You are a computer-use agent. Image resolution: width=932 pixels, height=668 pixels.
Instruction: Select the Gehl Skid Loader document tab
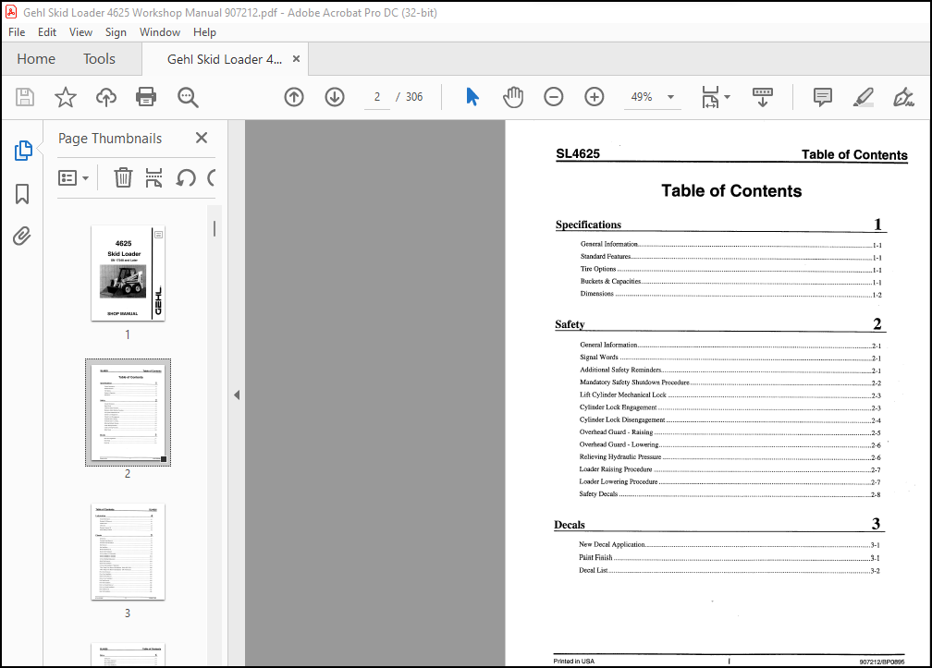pyautogui.click(x=225, y=59)
